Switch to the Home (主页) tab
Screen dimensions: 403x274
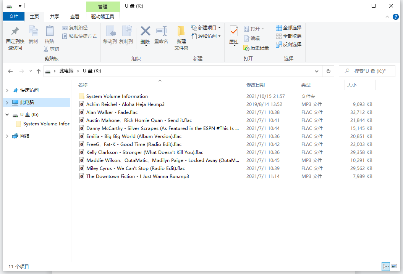pos(34,17)
